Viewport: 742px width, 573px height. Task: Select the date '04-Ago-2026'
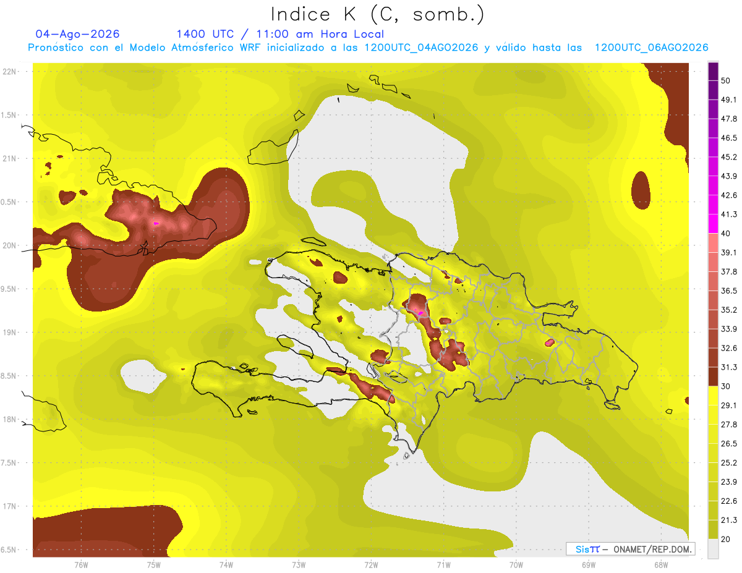tap(78, 34)
